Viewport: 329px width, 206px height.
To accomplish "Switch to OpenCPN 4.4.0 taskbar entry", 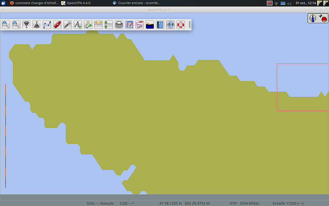I will pos(76,3).
